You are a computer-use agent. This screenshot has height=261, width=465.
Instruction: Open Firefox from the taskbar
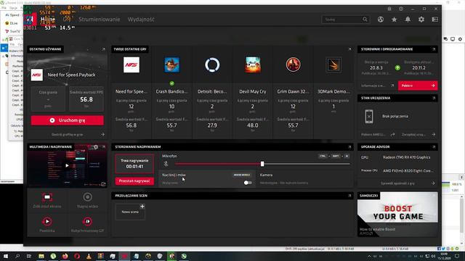pos(65,256)
